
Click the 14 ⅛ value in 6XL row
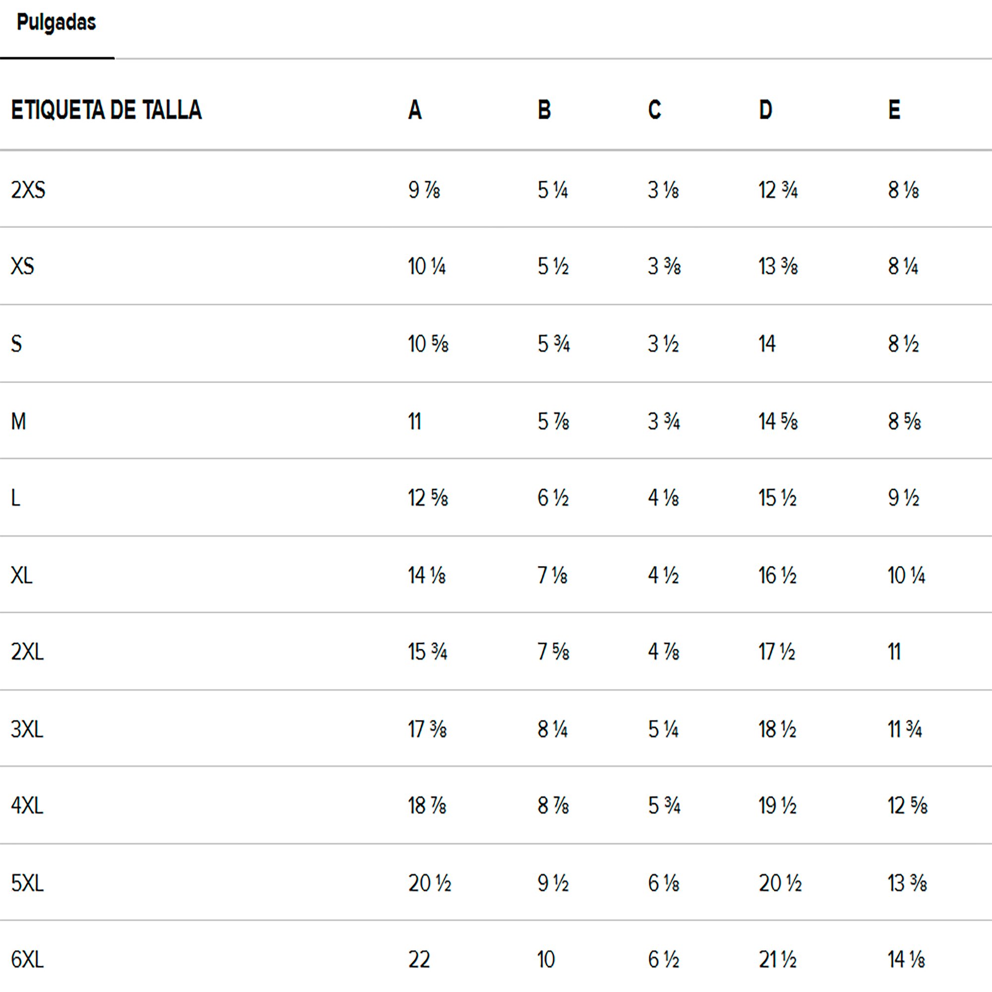pyautogui.click(x=906, y=960)
